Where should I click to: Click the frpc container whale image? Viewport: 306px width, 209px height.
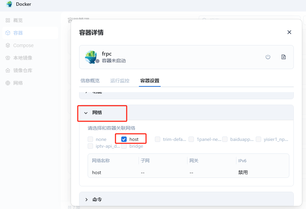coord(91,57)
